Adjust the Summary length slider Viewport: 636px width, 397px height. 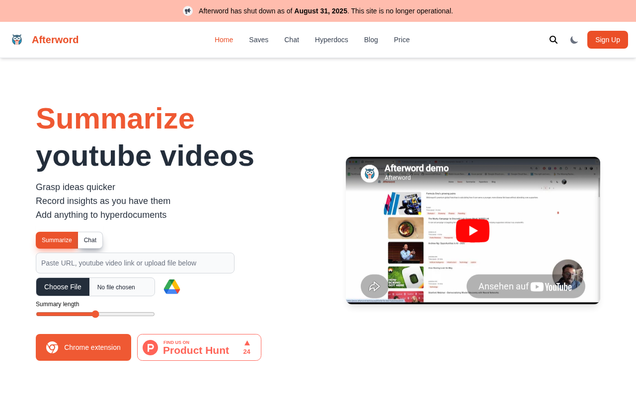pyautogui.click(x=95, y=314)
